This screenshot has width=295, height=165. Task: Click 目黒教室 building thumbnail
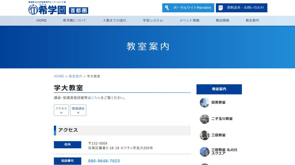pyautogui.click(x=205, y=103)
